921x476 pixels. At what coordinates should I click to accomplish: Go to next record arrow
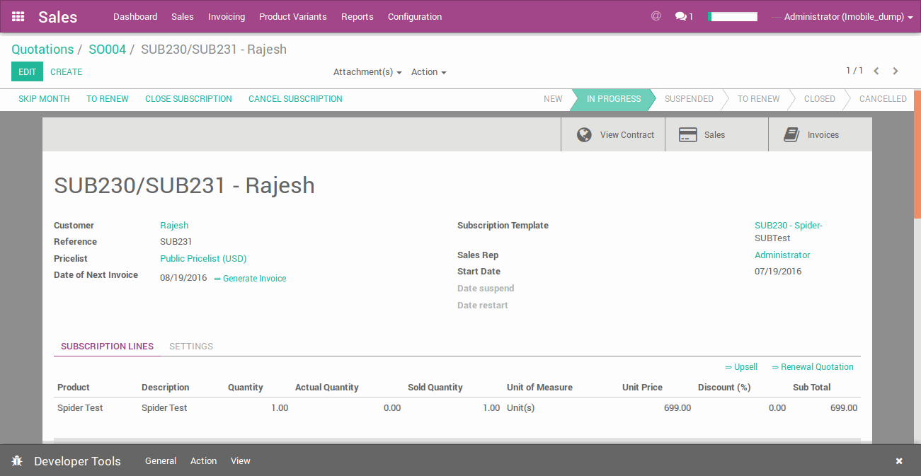click(896, 71)
